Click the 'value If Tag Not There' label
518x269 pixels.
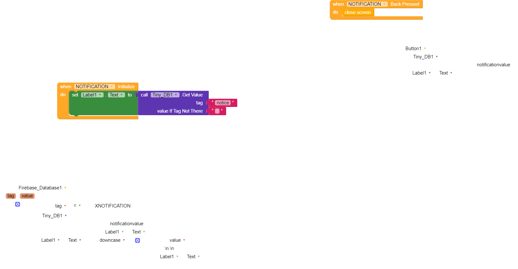(x=180, y=111)
